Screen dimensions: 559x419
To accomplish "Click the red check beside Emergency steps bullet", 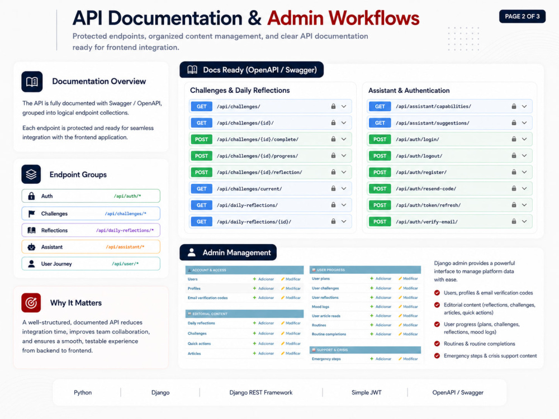I will click(x=437, y=355).
